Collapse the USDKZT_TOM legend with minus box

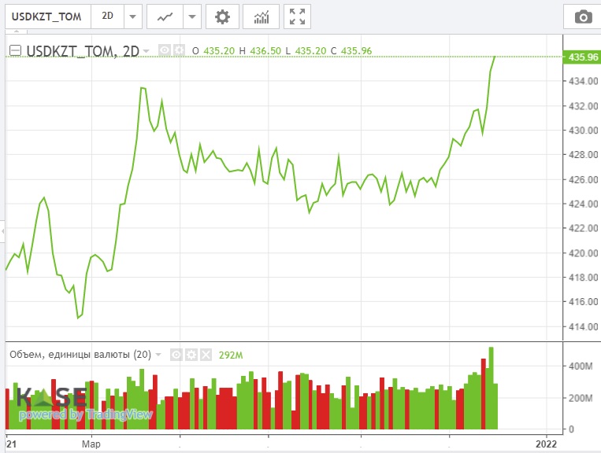point(15,50)
